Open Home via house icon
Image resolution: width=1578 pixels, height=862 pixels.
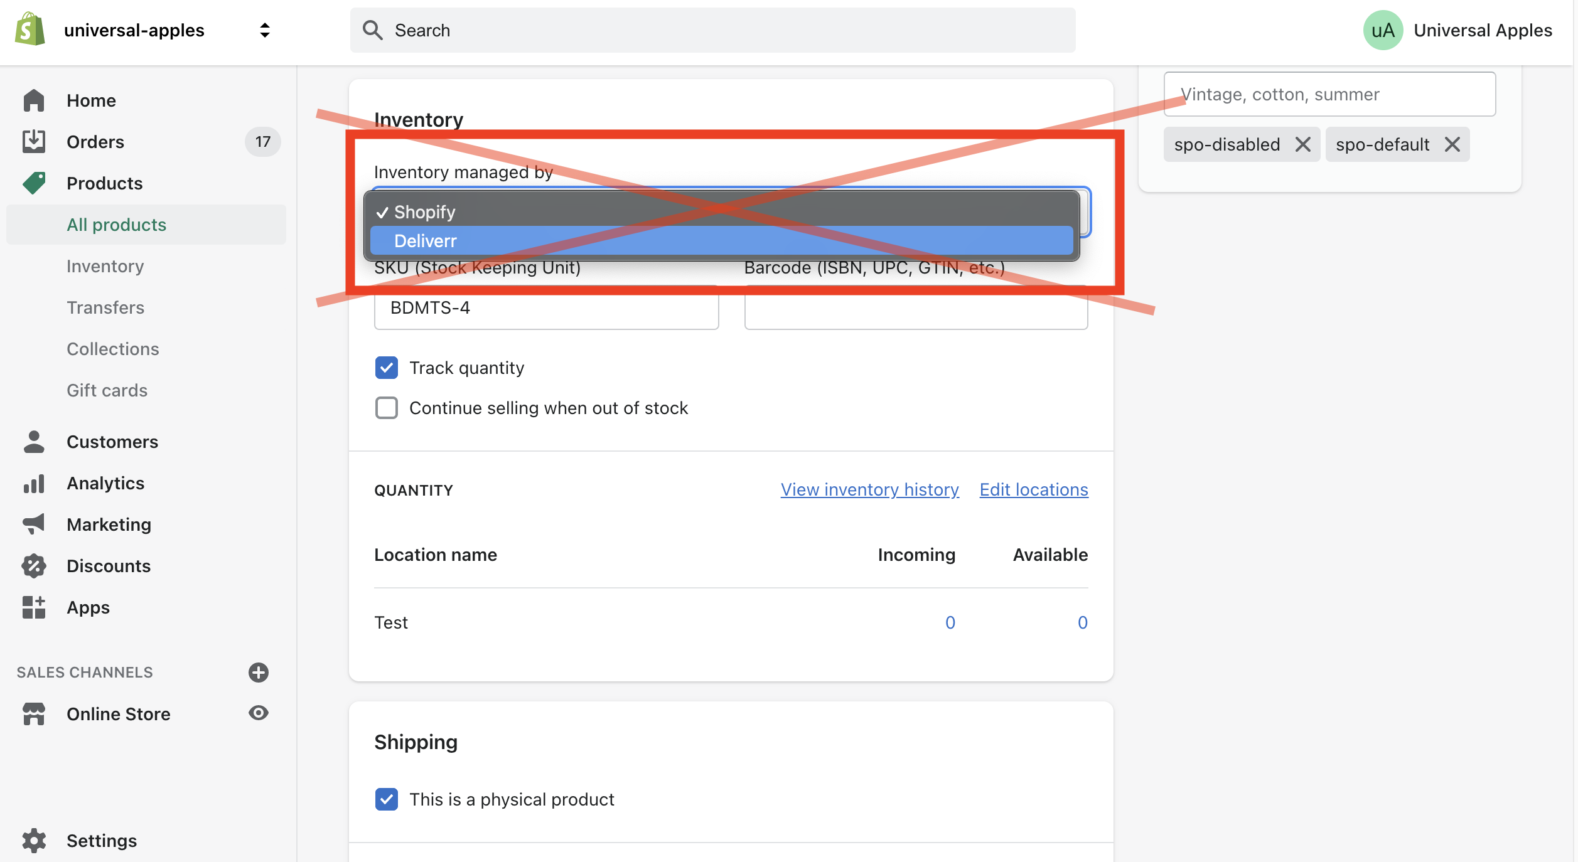pyautogui.click(x=34, y=100)
